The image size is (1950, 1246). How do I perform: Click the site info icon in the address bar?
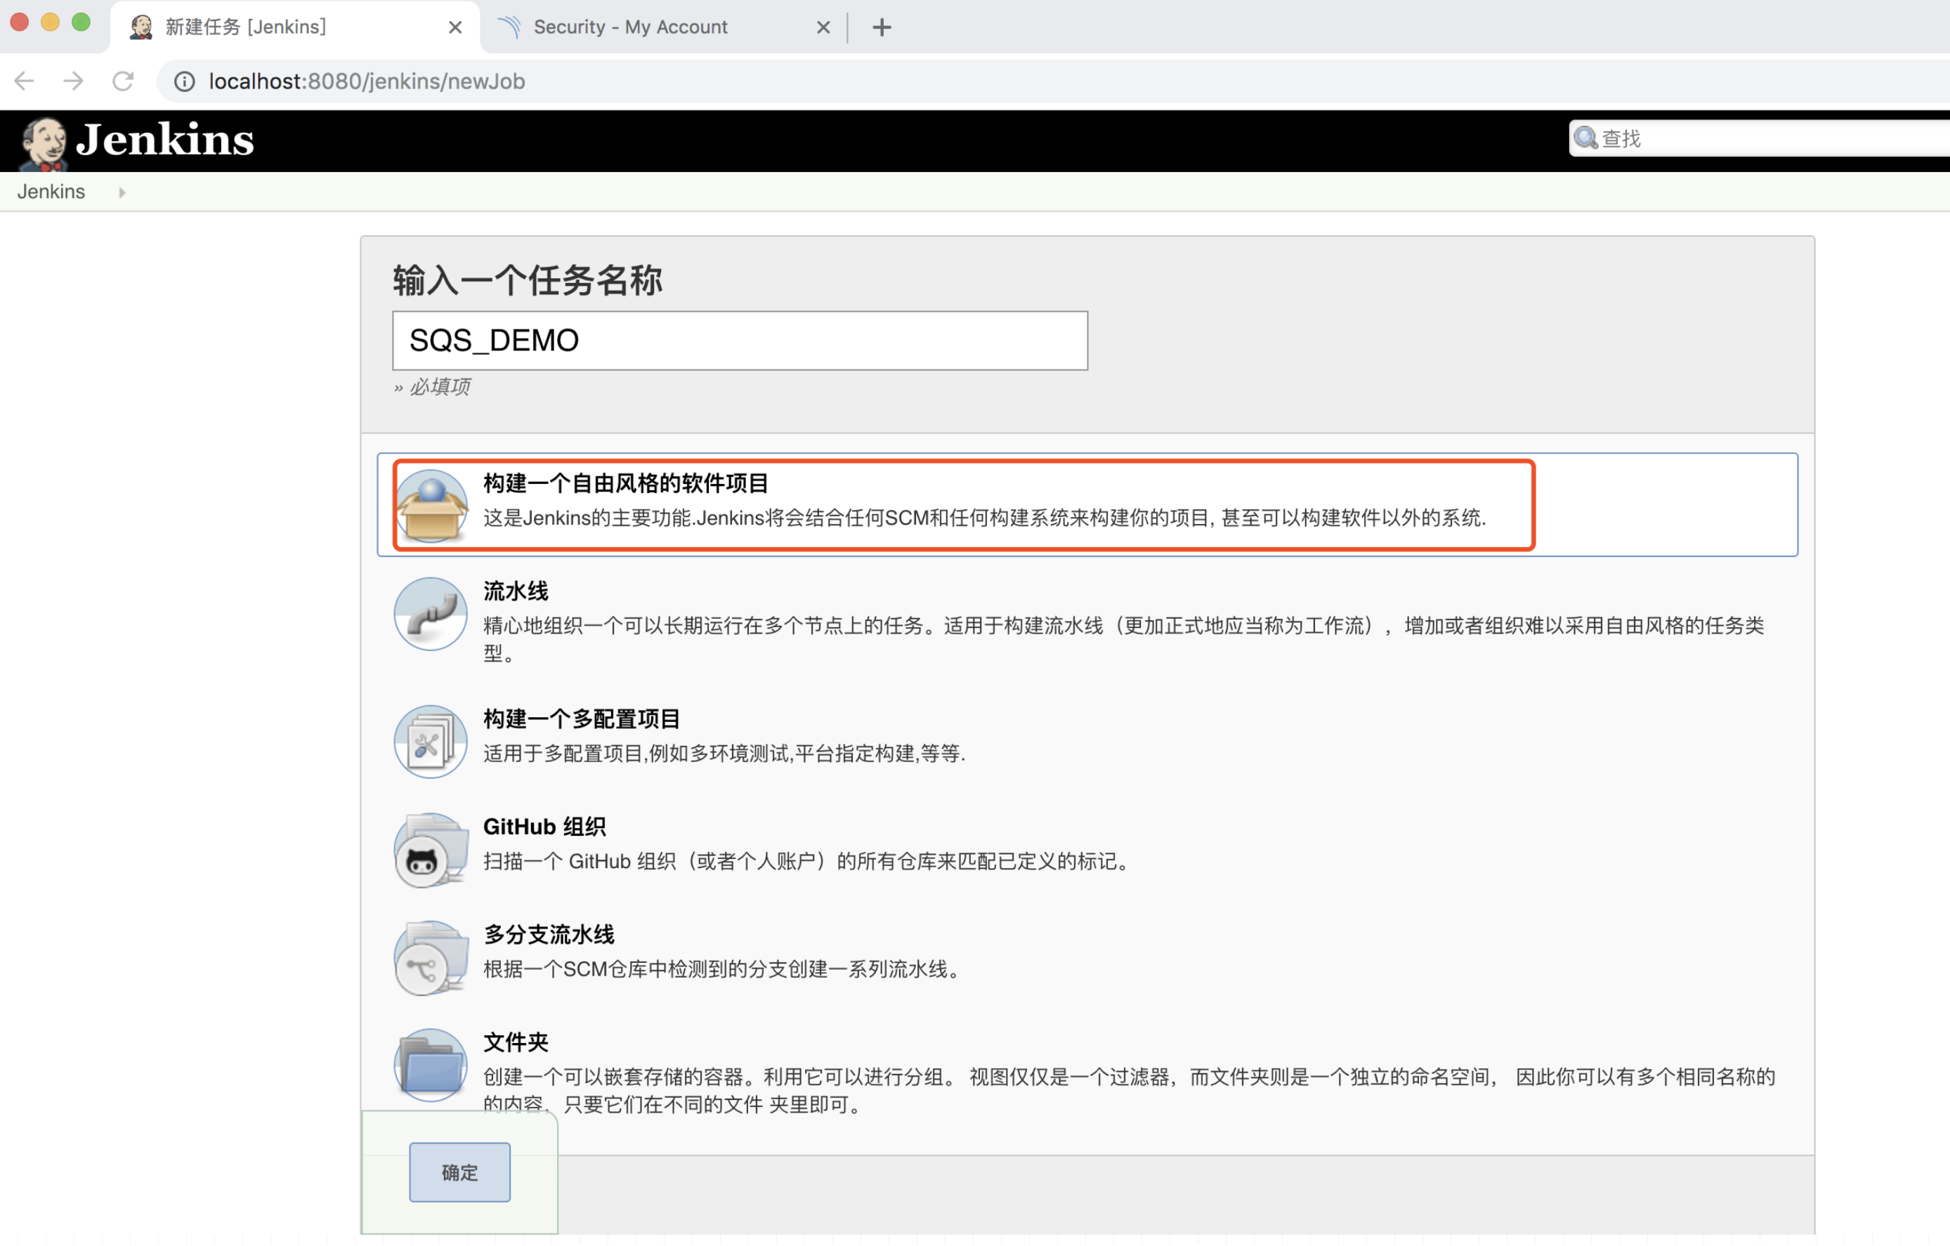(x=185, y=81)
